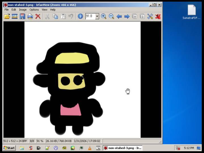Click the Windows Start button
This screenshot has height=153, width=204.
9,148
